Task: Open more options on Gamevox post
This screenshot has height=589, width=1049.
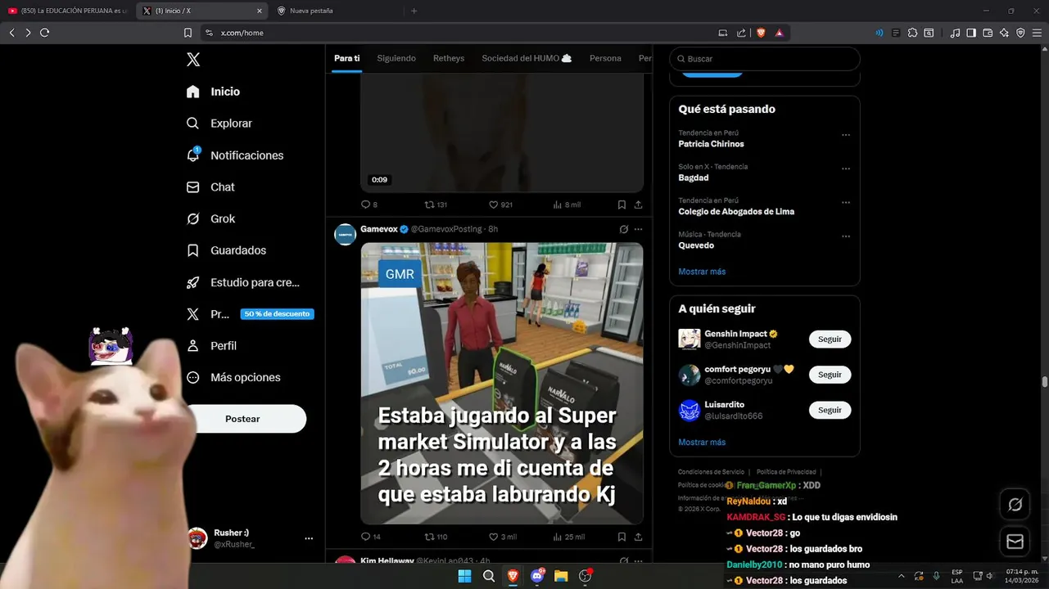Action: click(x=638, y=229)
